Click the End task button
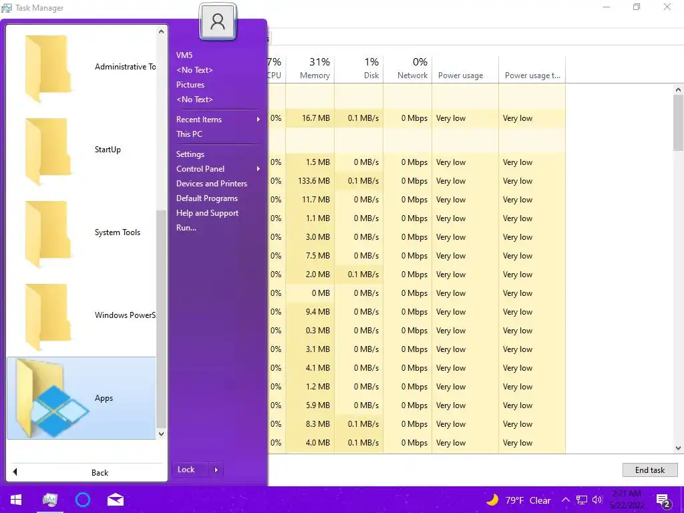The image size is (684, 513). [649, 470]
